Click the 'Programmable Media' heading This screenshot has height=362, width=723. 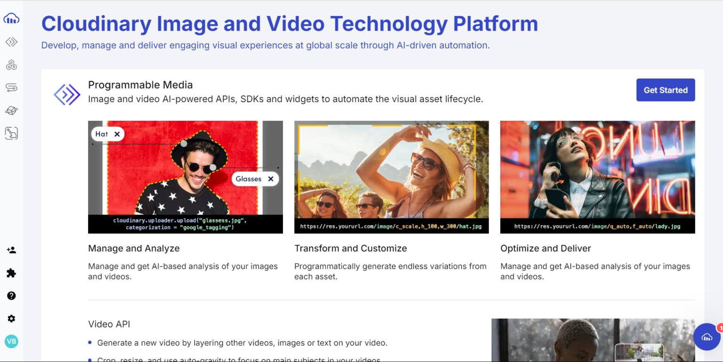pyautogui.click(x=140, y=85)
